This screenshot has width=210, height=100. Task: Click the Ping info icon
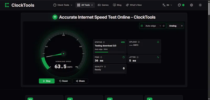tap(101, 57)
